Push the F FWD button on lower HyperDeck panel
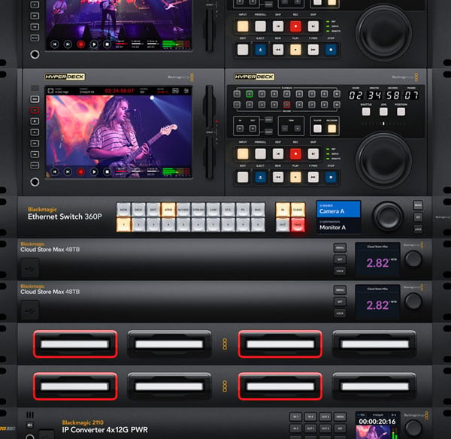 (x=313, y=177)
